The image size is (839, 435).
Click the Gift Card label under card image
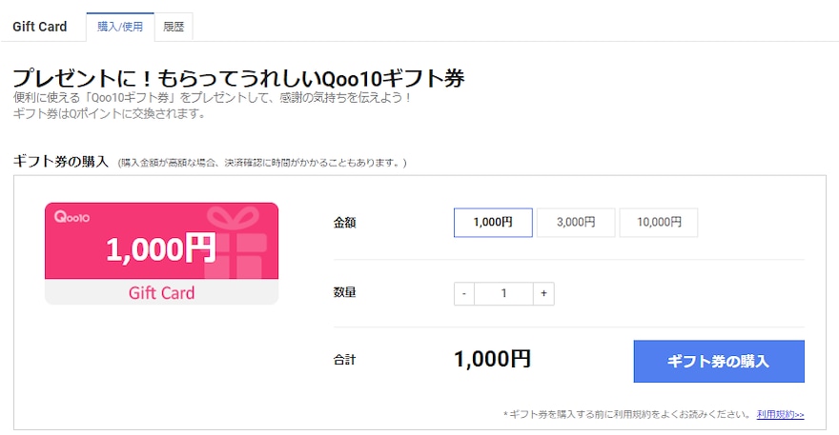[x=161, y=293]
